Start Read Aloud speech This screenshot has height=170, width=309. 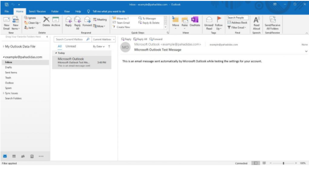click(256, 23)
